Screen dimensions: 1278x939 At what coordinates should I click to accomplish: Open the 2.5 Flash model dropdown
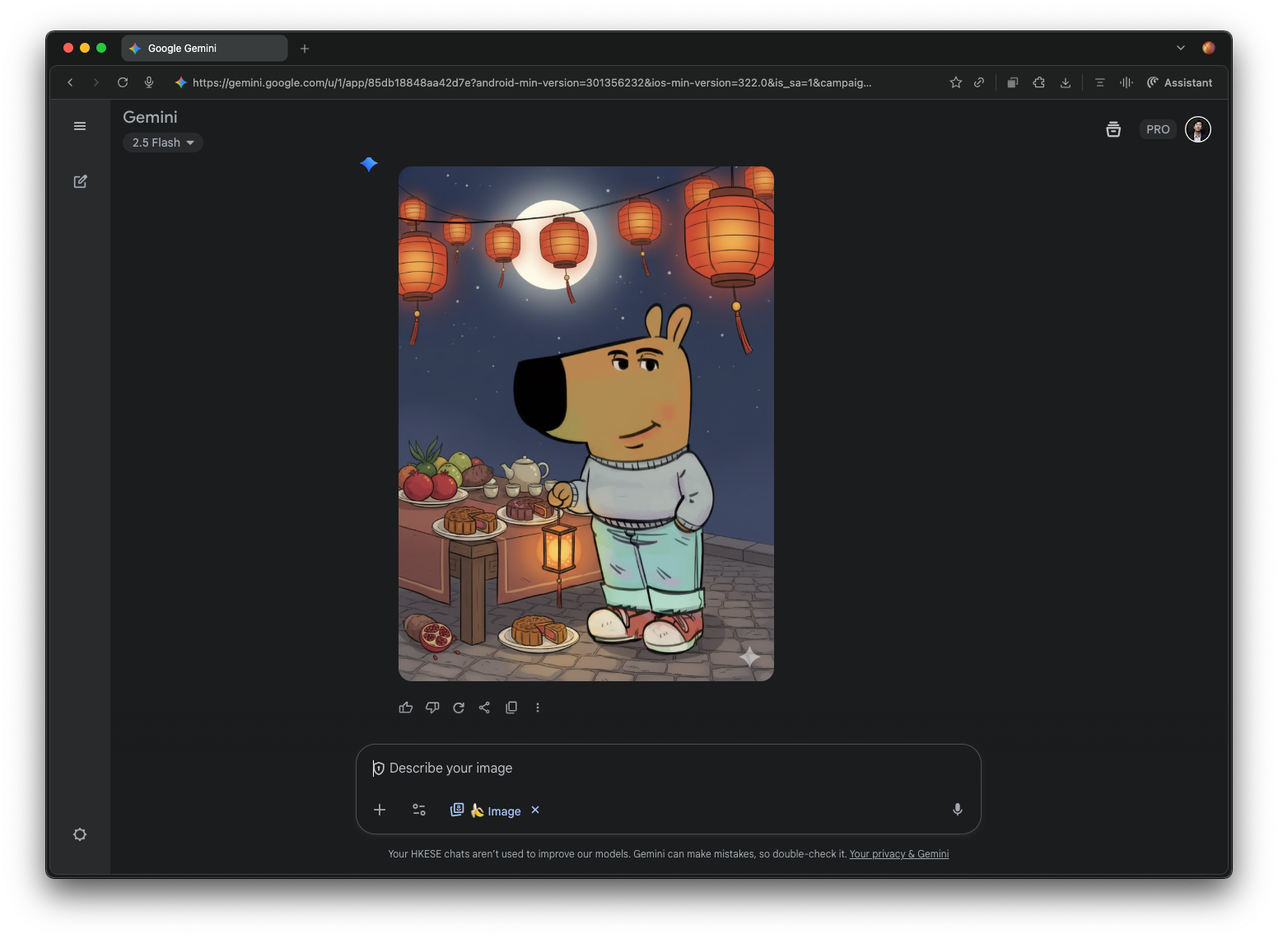(163, 142)
